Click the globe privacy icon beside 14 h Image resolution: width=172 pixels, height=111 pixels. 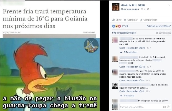click(x=148, y=9)
